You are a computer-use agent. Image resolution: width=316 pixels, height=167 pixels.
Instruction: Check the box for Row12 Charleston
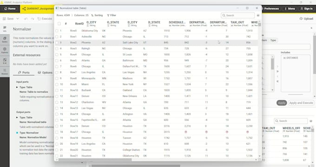pyautogui.click(x=57, y=102)
